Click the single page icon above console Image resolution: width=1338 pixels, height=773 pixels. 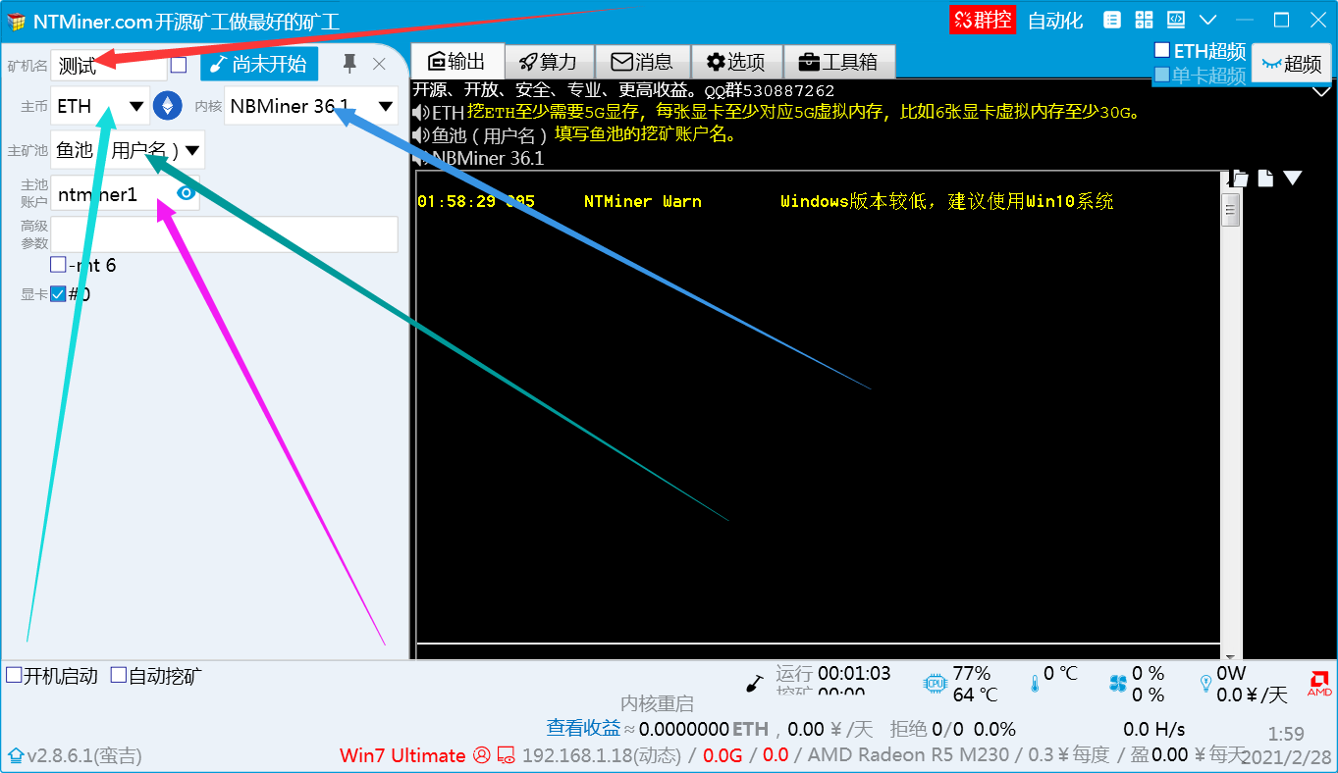click(1265, 178)
